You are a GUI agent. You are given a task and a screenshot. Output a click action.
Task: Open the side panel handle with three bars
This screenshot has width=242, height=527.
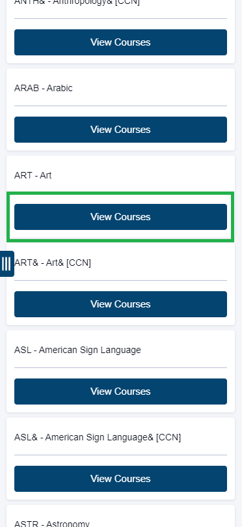pos(7,264)
